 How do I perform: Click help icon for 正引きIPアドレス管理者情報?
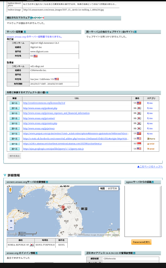click(134, 253)
